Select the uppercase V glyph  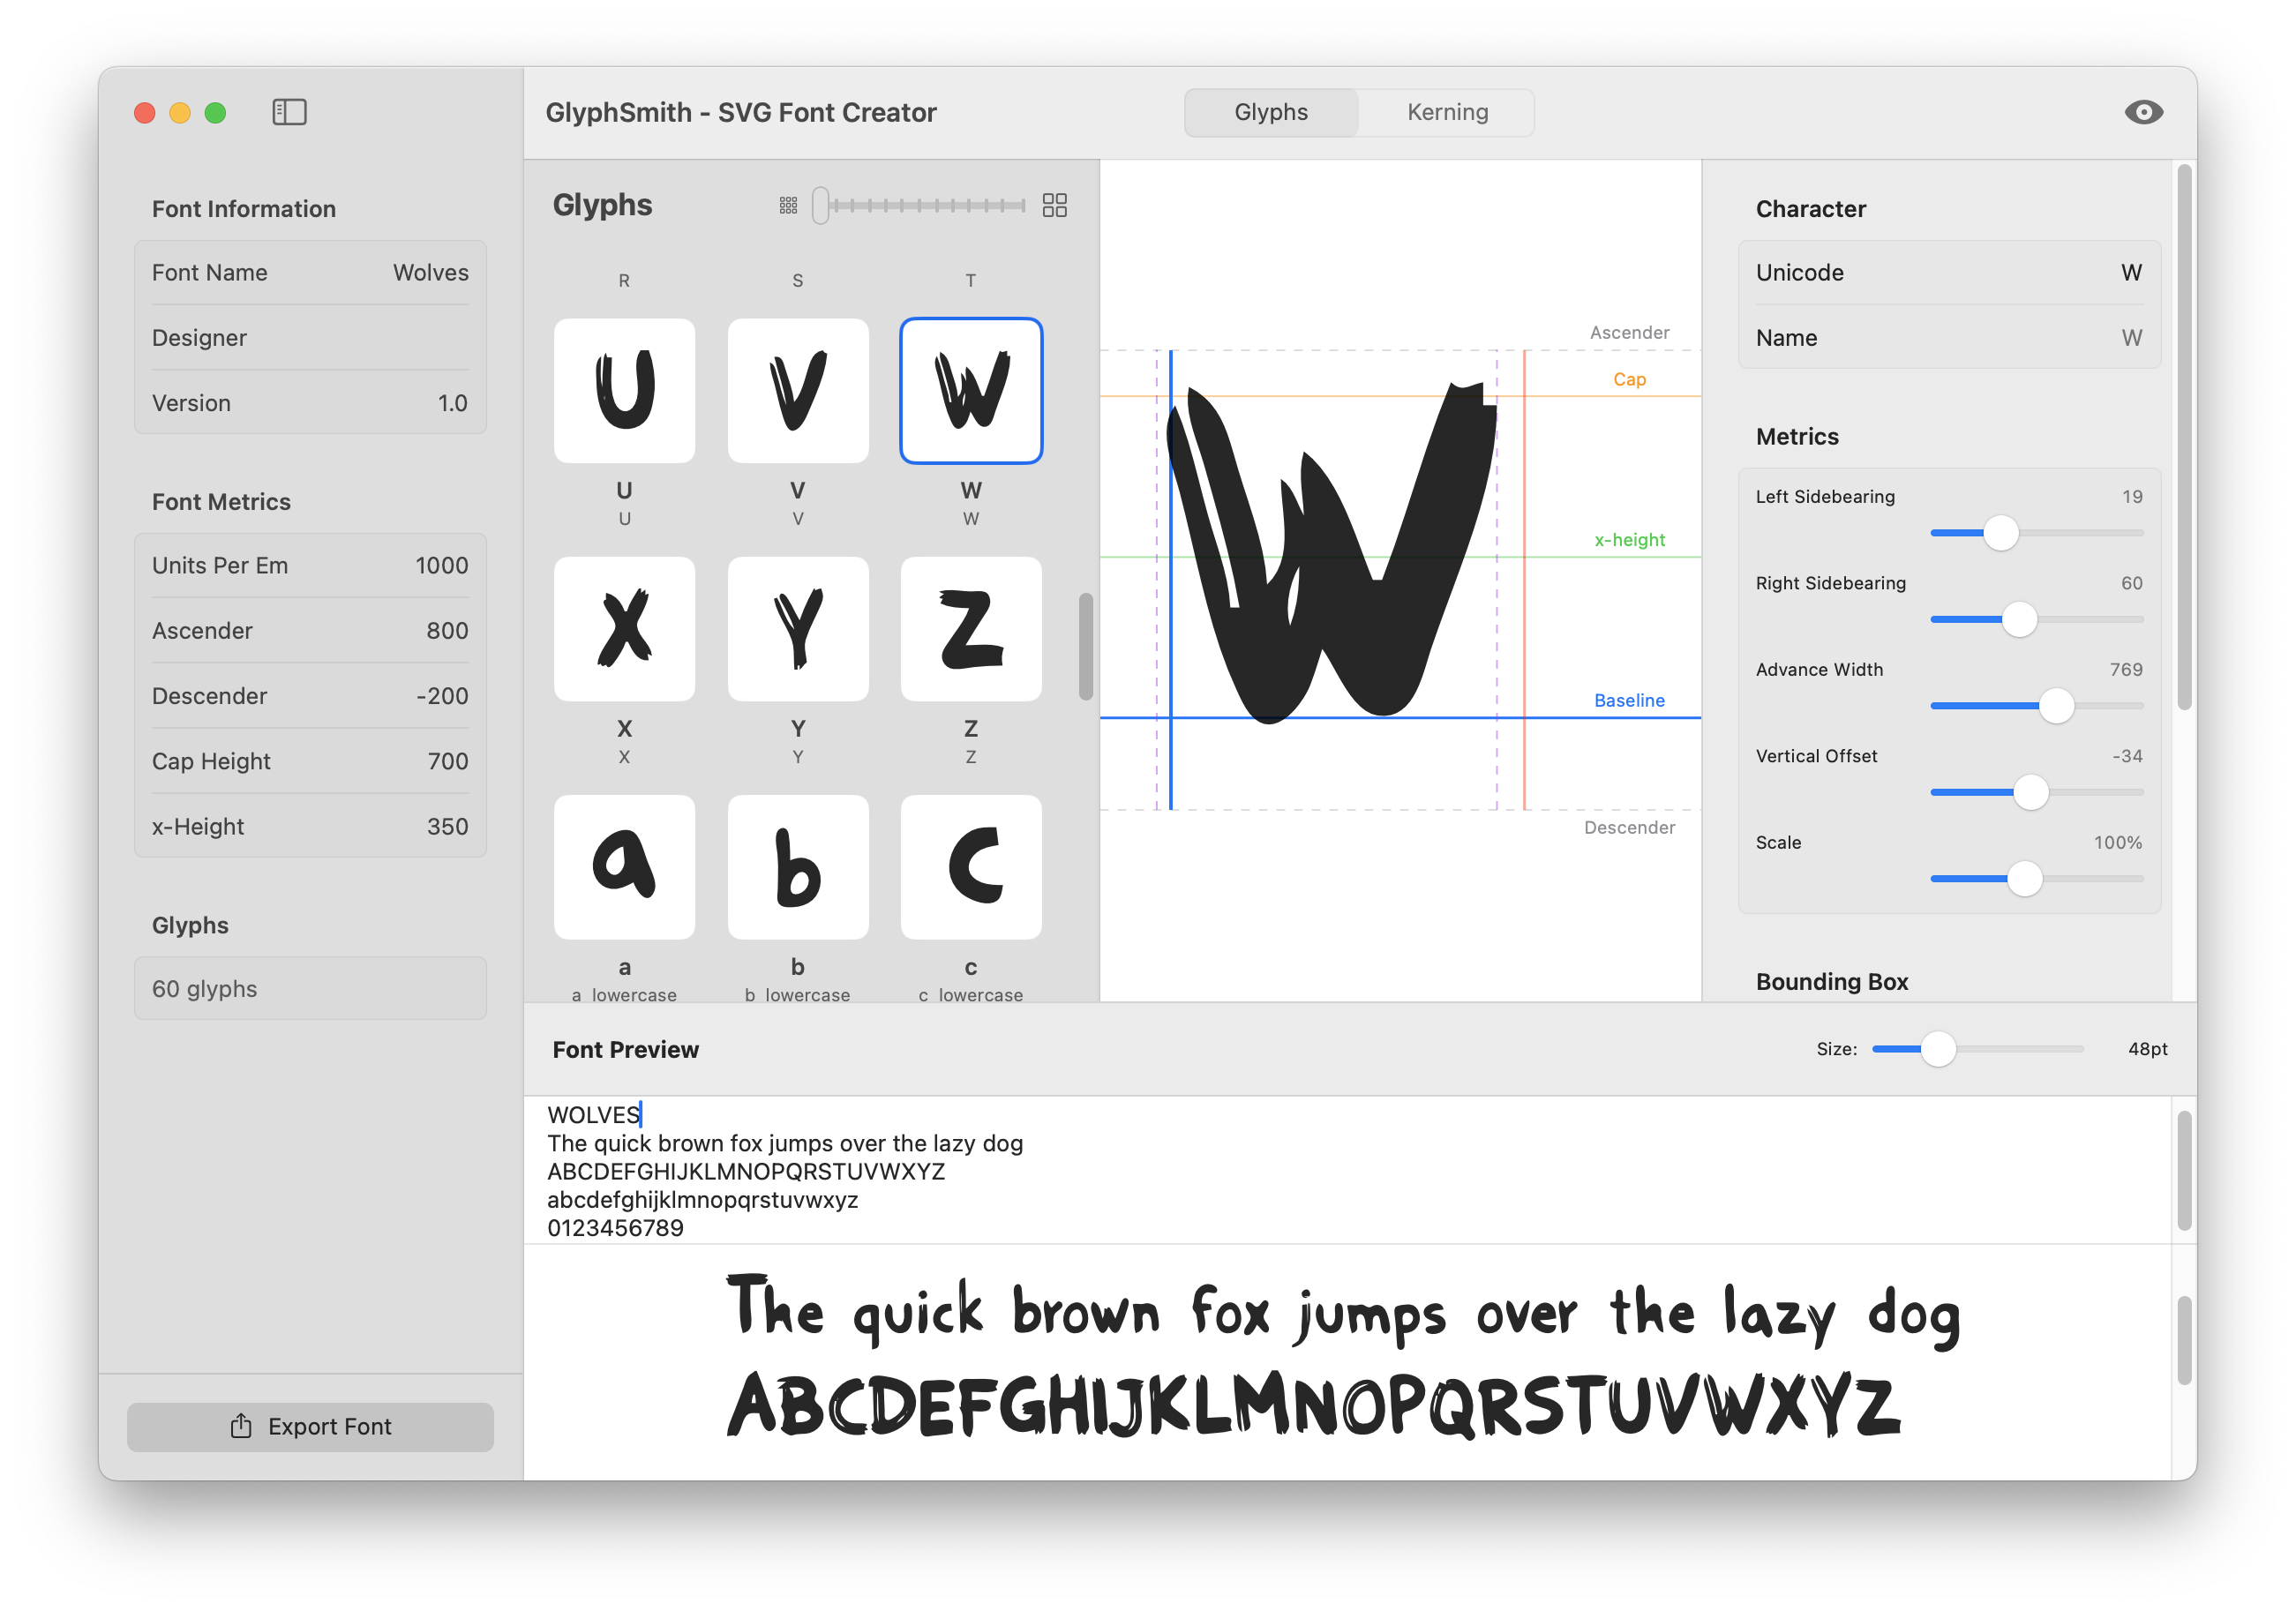point(797,390)
